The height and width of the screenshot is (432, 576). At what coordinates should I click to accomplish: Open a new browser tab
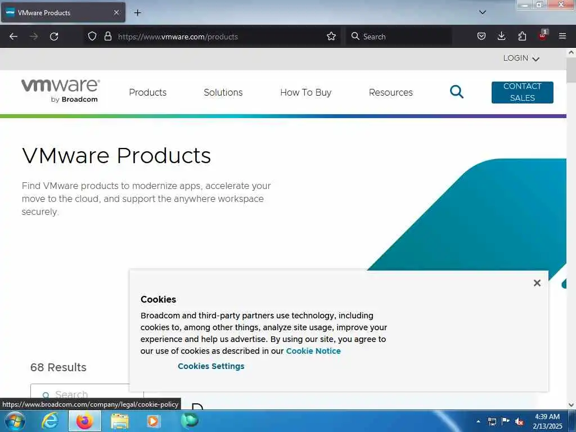click(x=137, y=12)
